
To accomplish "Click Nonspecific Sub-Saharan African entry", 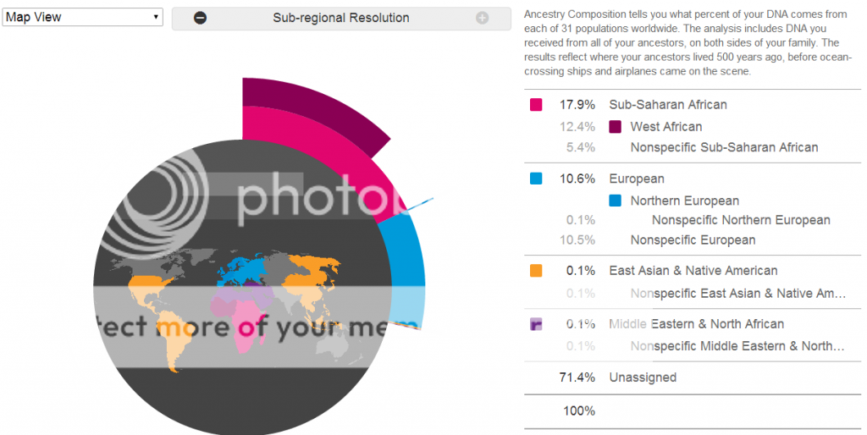I will (x=725, y=147).
